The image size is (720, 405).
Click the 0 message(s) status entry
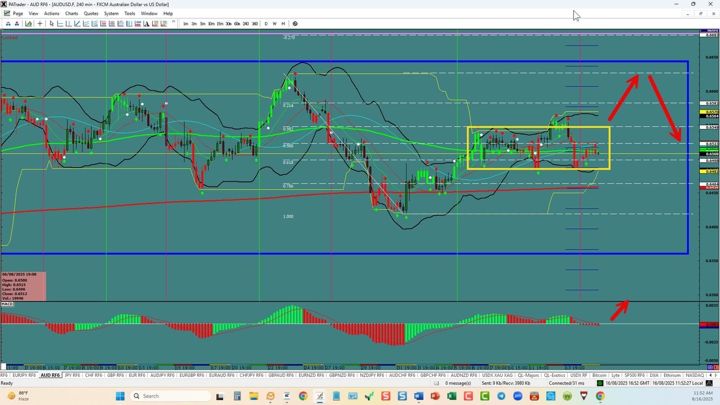coord(458,383)
